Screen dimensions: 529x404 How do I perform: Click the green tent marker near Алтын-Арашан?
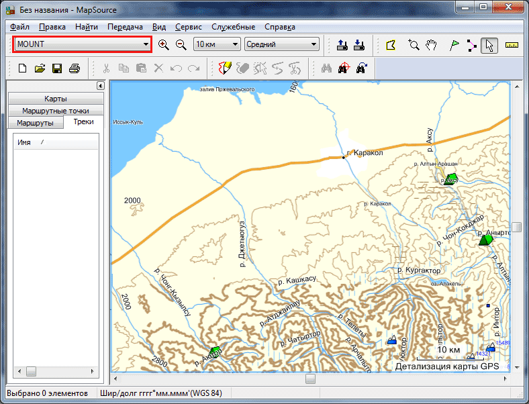[450, 179]
